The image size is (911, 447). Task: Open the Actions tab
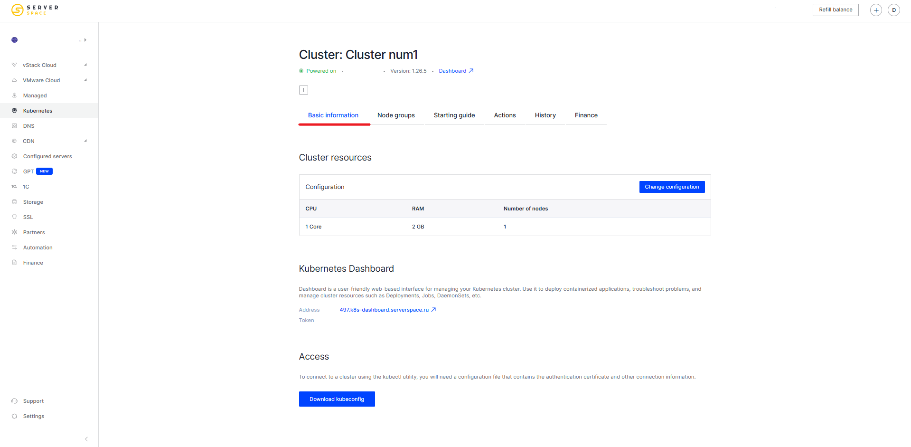pos(505,115)
